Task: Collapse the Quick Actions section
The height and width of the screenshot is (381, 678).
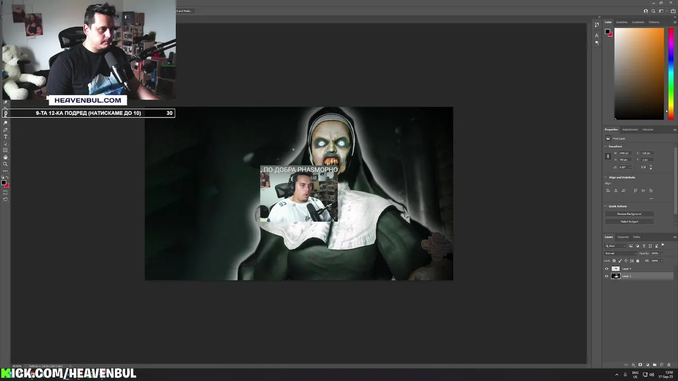Action: [x=605, y=206]
